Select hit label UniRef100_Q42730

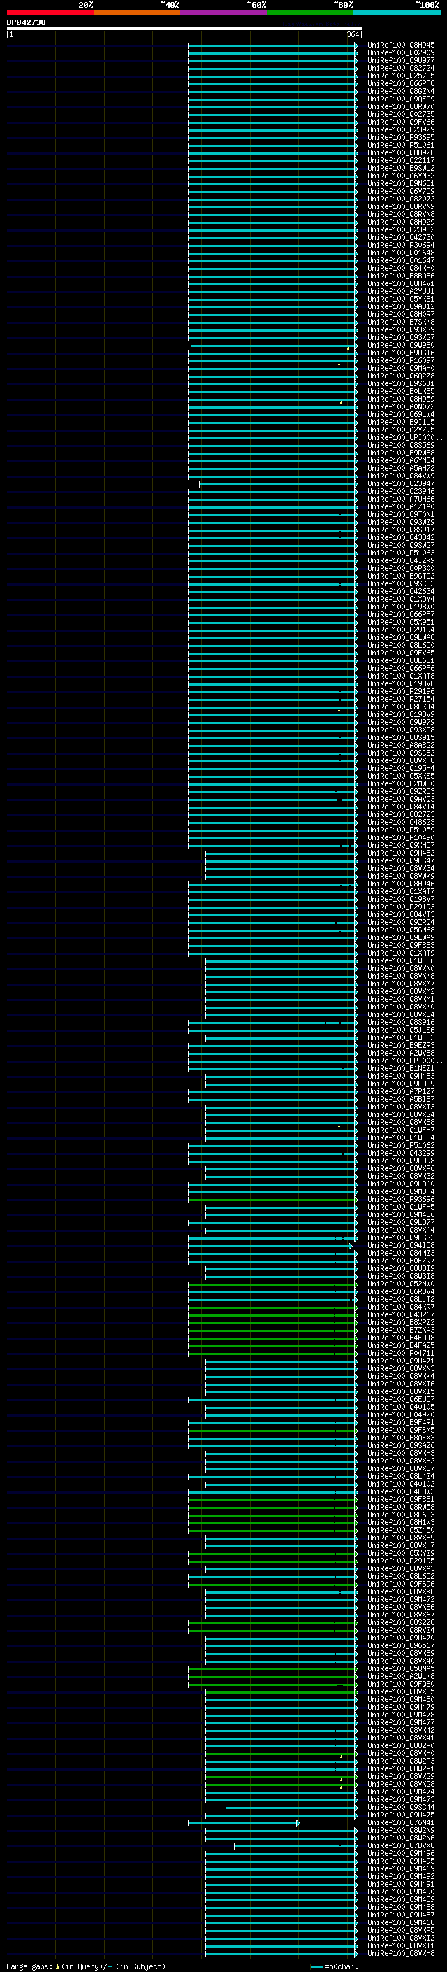click(x=401, y=237)
